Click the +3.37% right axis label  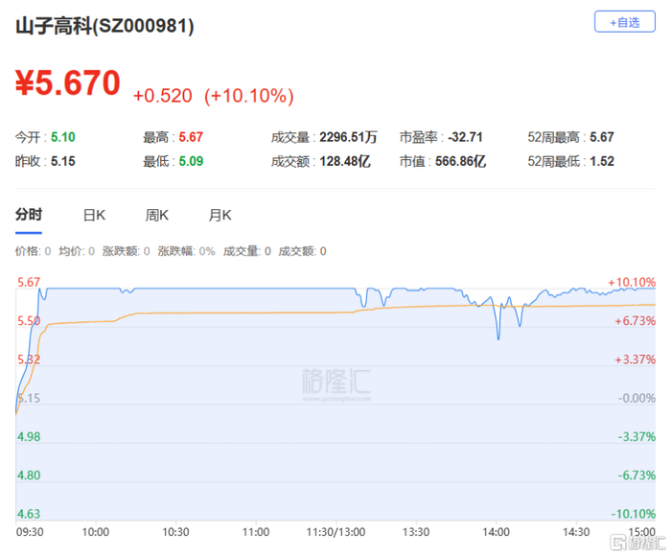(635, 359)
